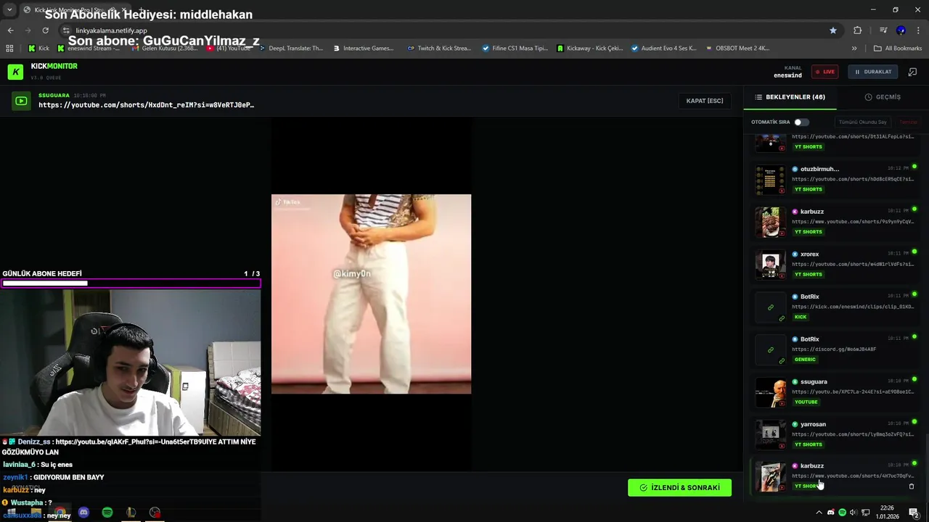The height and width of the screenshot is (522, 929).
Task: Open otuzbirmuh... queue item thumbnail
Action: click(x=770, y=180)
